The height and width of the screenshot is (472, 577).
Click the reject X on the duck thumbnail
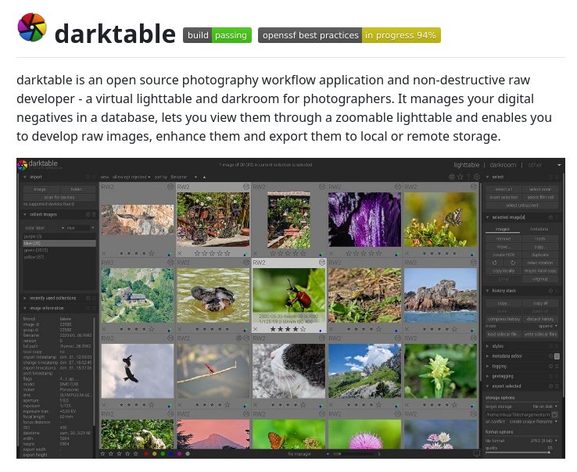tap(181, 329)
